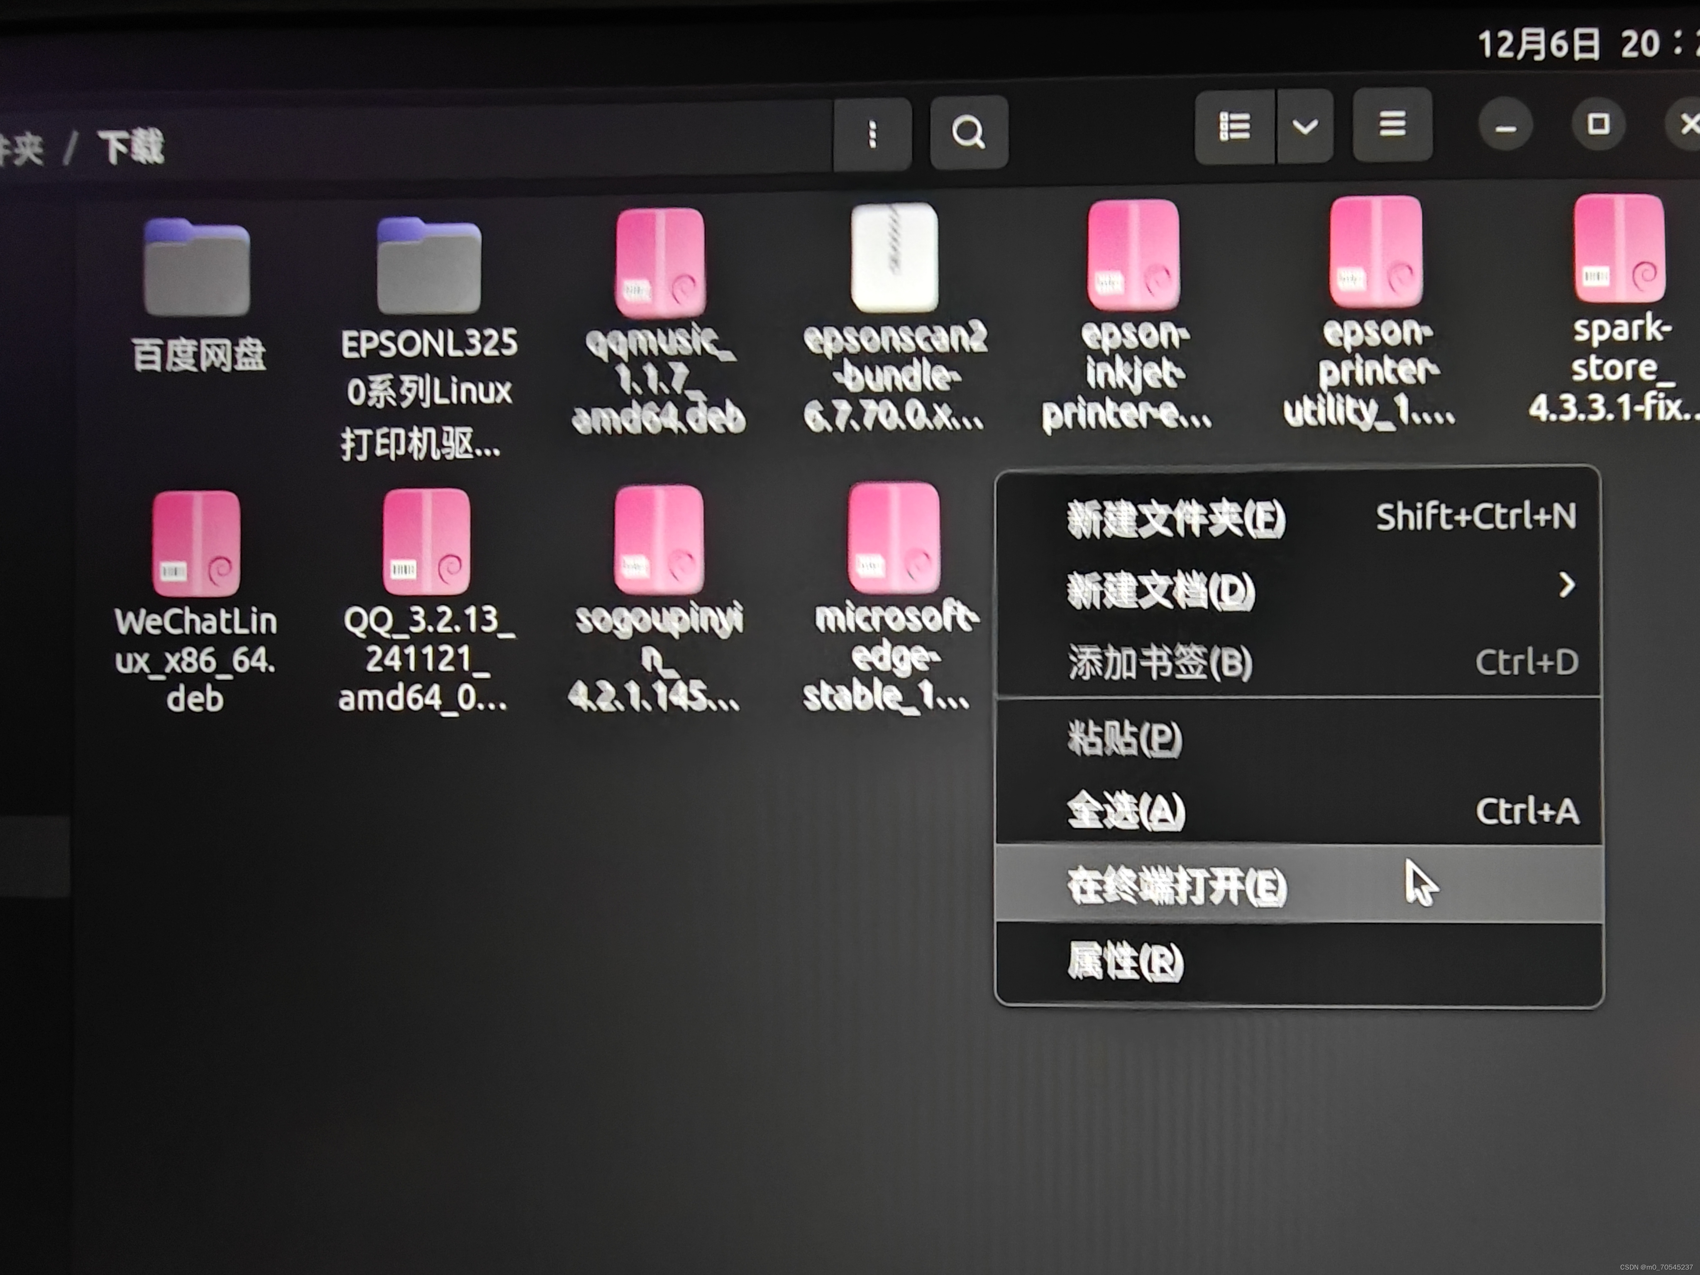Click 添加书签 menu entry
This screenshot has width=1700, height=1275.
click(x=1160, y=662)
